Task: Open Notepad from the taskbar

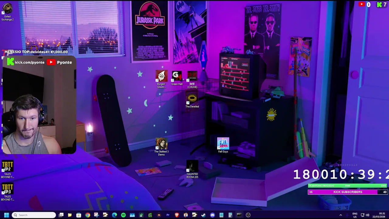Action: [221, 215]
